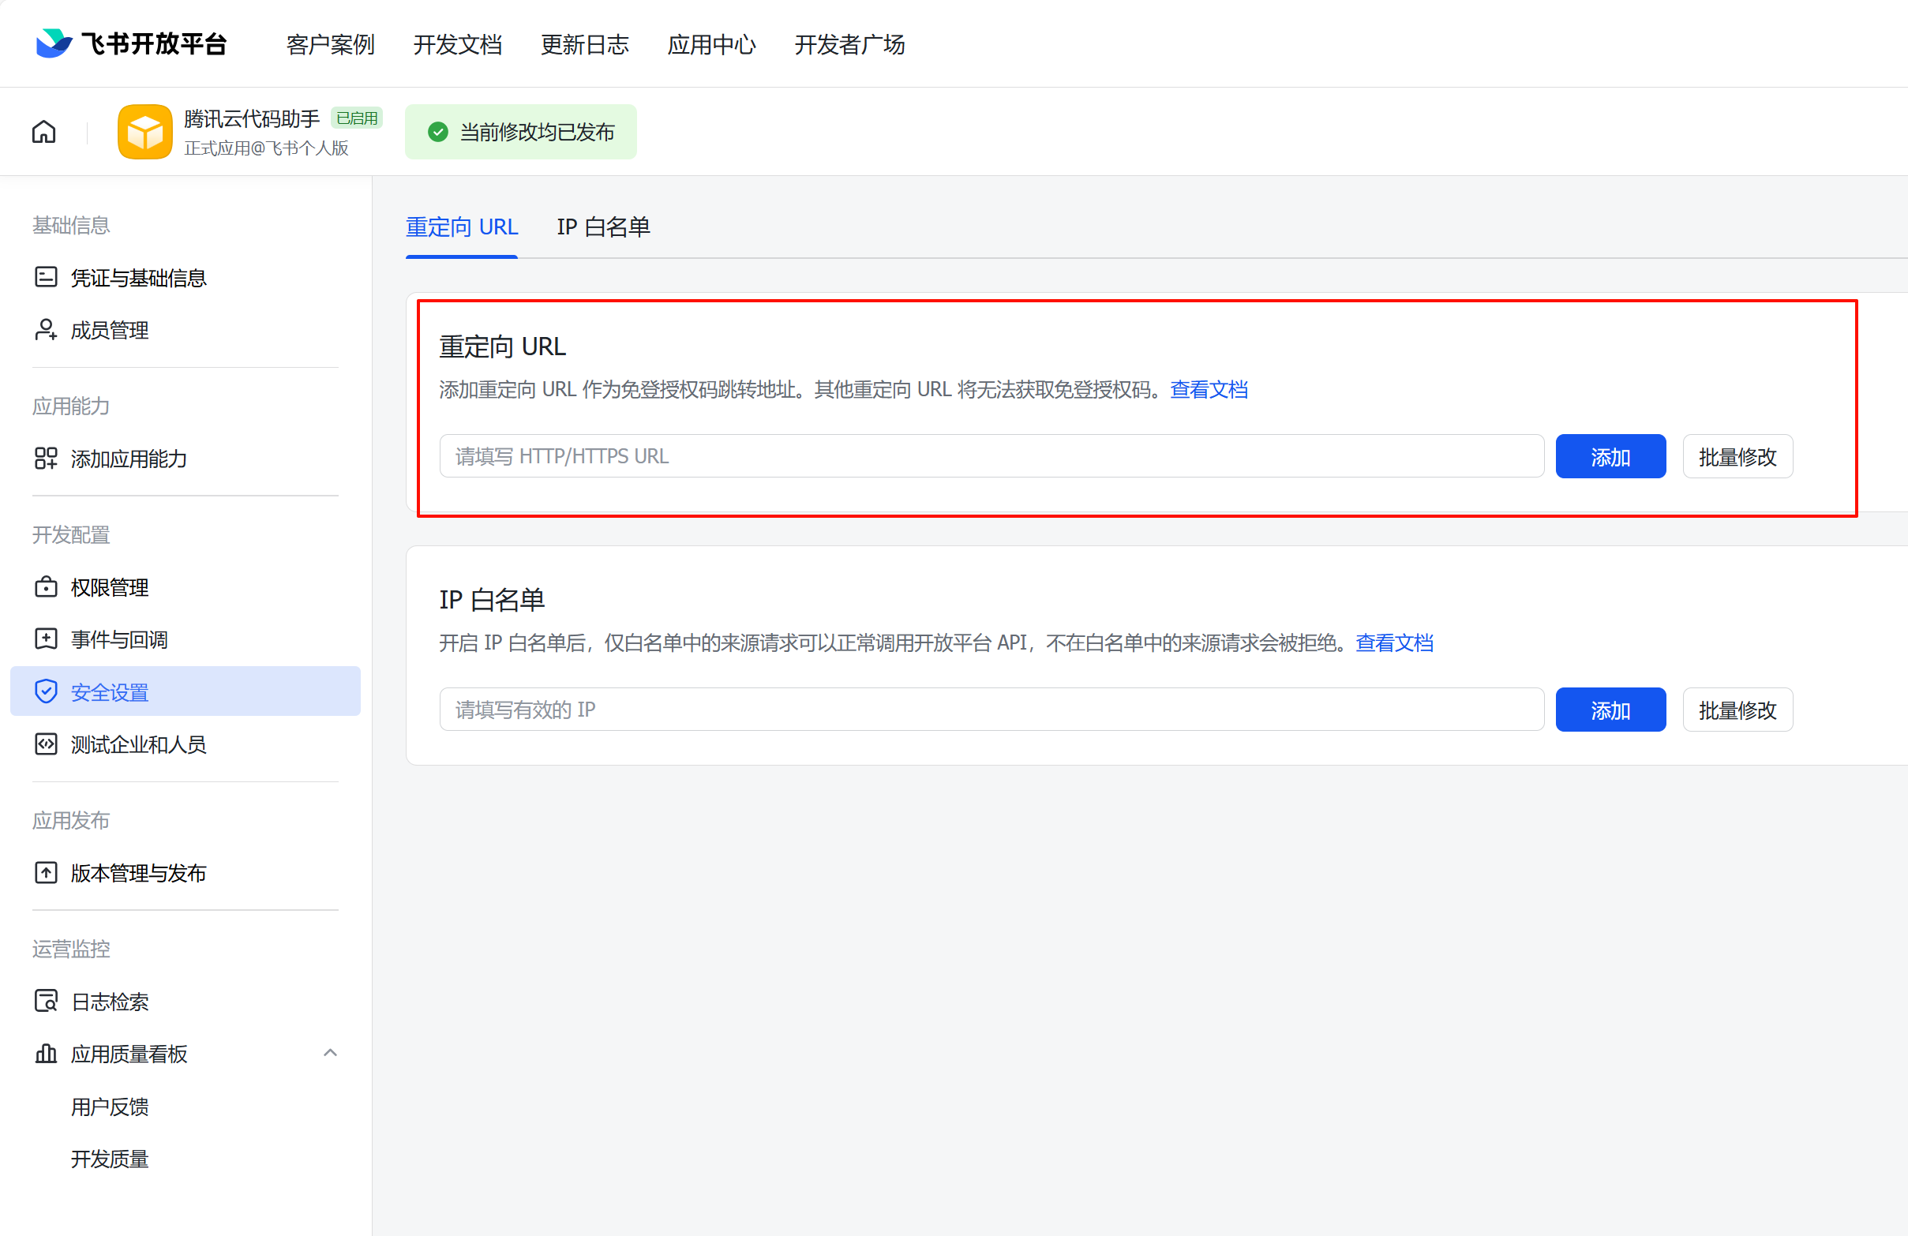Focus the HTTP/HTTPS URL input field

click(x=991, y=457)
